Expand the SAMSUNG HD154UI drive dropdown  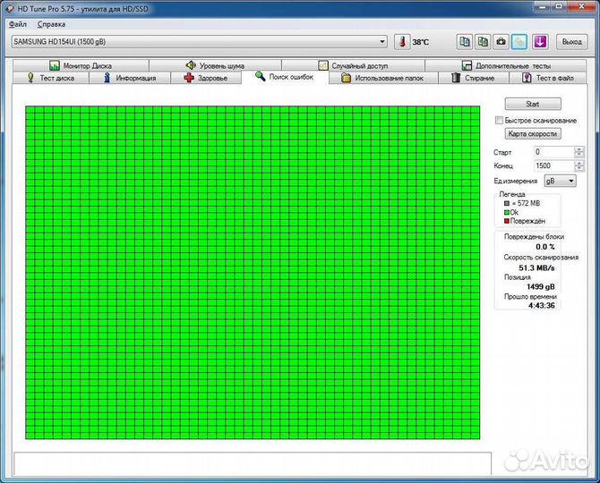(x=381, y=41)
